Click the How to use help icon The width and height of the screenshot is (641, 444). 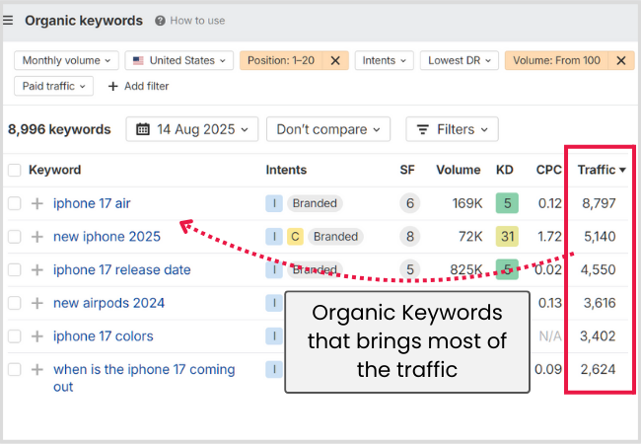[x=160, y=21]
